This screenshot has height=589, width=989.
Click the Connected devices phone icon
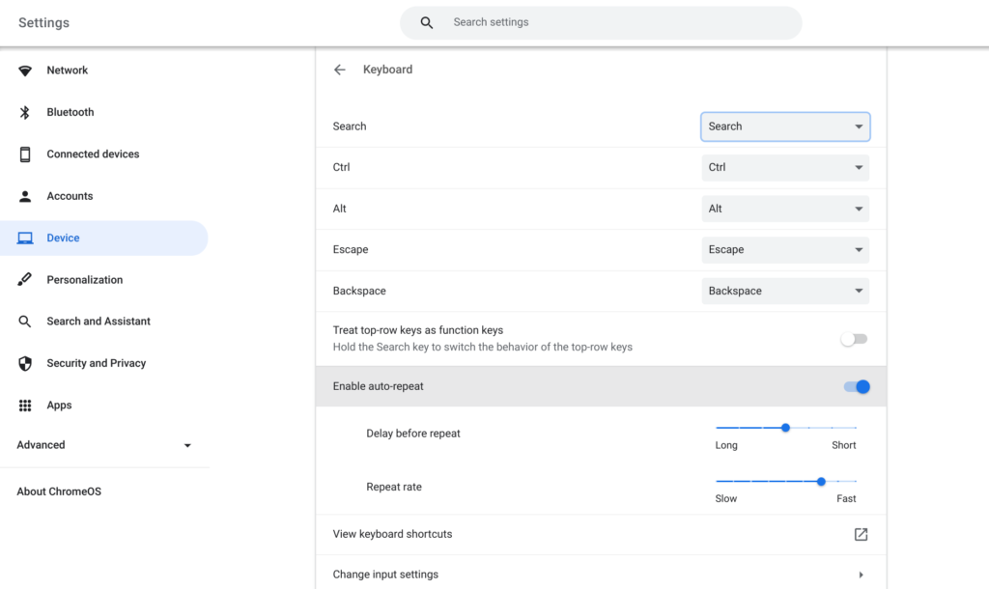tap(26, 154)
